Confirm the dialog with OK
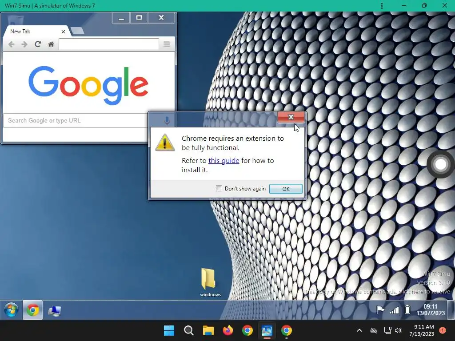 pyautogui.click(x=286, y=189)
